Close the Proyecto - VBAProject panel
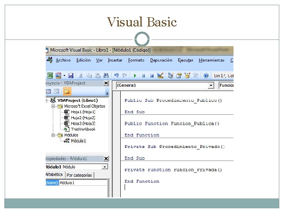This screenshot has height=213, width=284. click(x=106, y=83)
